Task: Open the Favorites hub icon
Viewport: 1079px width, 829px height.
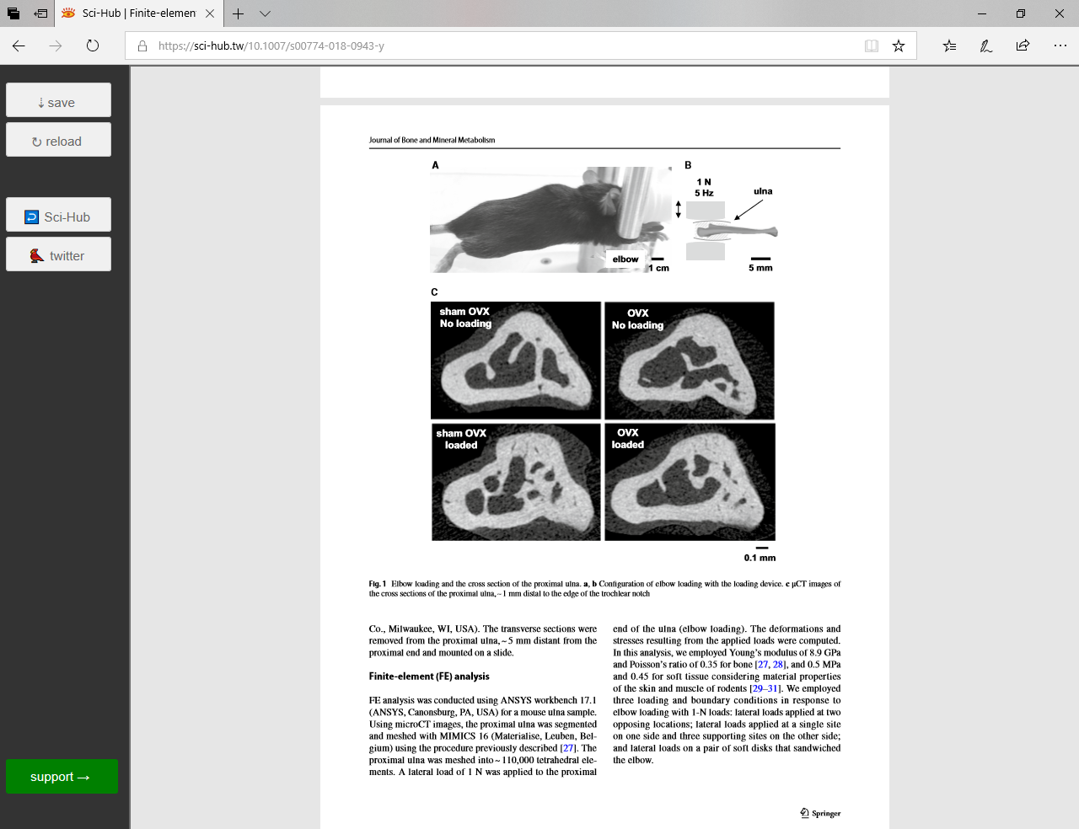Action: click(x=949, y=45)
